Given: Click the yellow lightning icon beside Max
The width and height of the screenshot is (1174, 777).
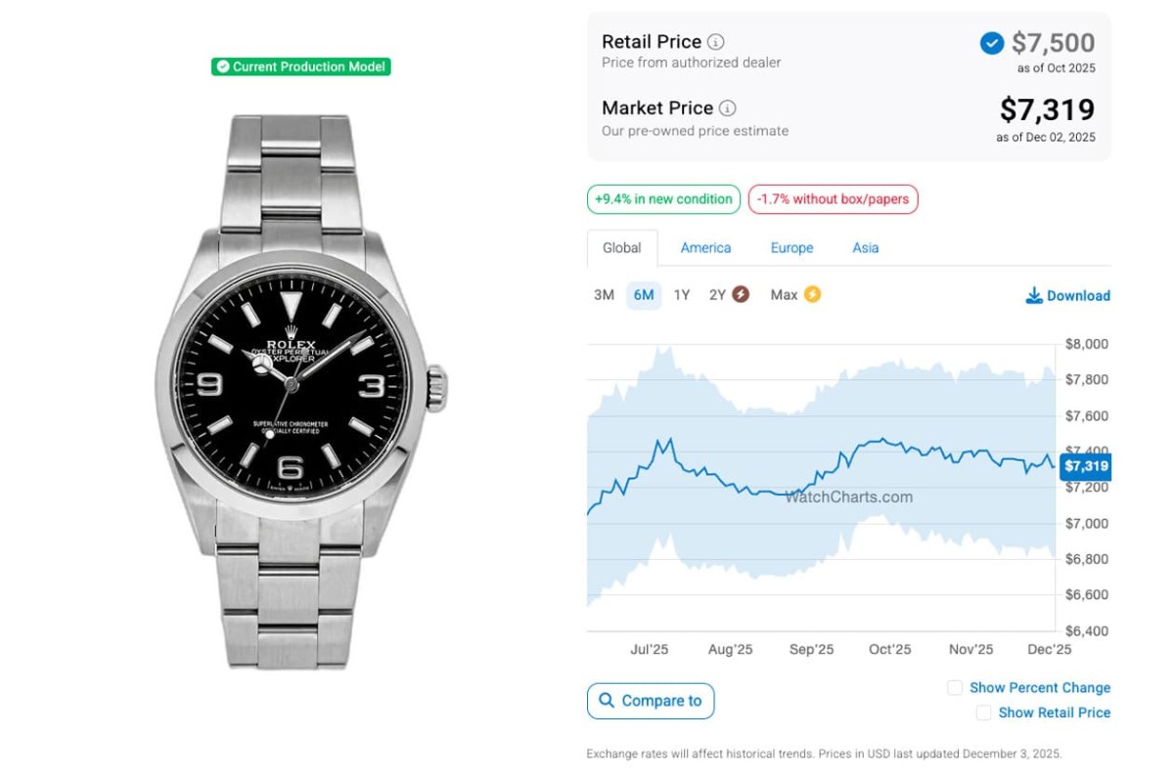Looking at the screenshot, I should (x=812, y=294).
